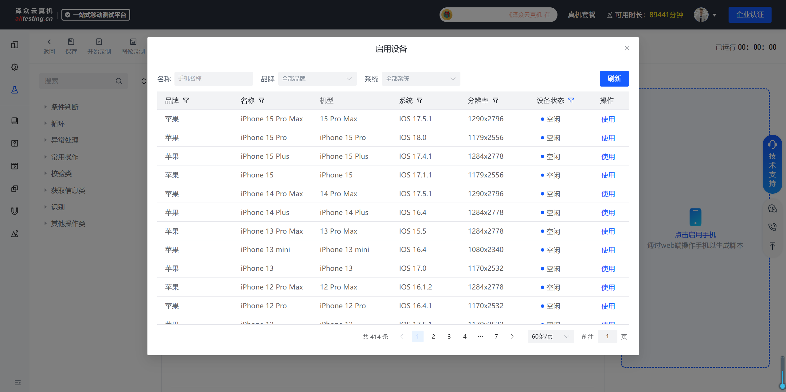Click the filter icon next to 系统 column
786x392 pixels.
click(x=420, y=100)
